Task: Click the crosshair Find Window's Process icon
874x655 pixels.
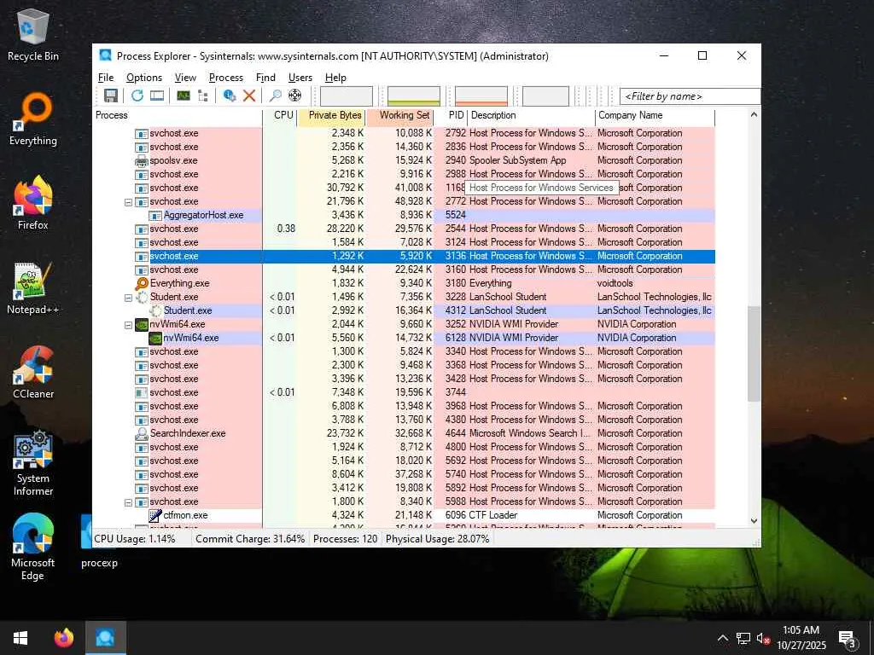Action: click(x=294, y=96)
